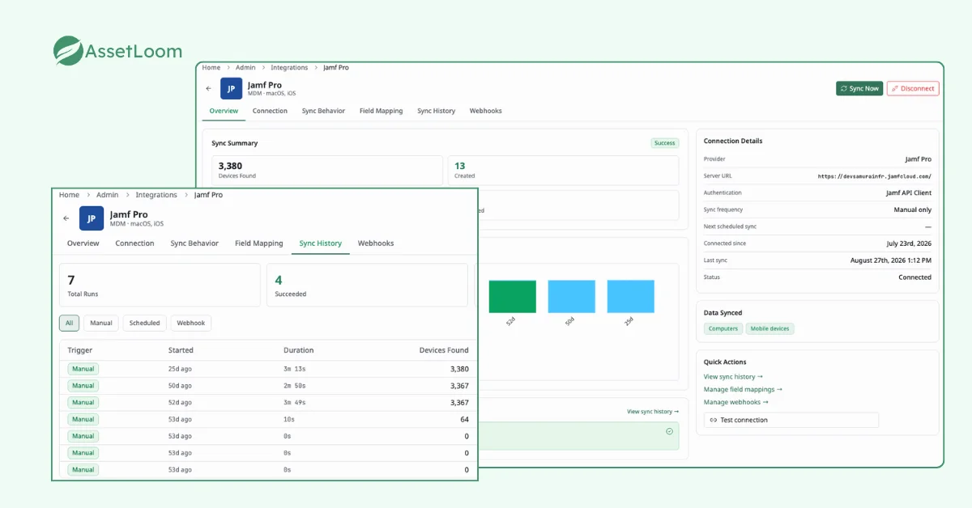The width and height of the screenshot is (972, 508).
Task: Filter sync runs by All
Action: [x=69, y=323]
